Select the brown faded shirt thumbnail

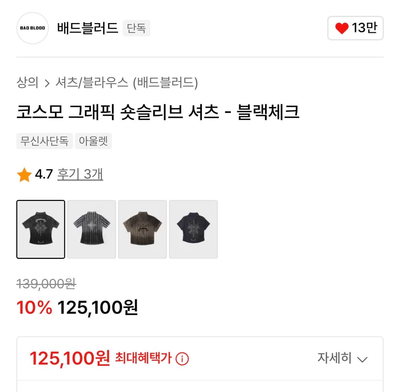click(x=142, y=229)
